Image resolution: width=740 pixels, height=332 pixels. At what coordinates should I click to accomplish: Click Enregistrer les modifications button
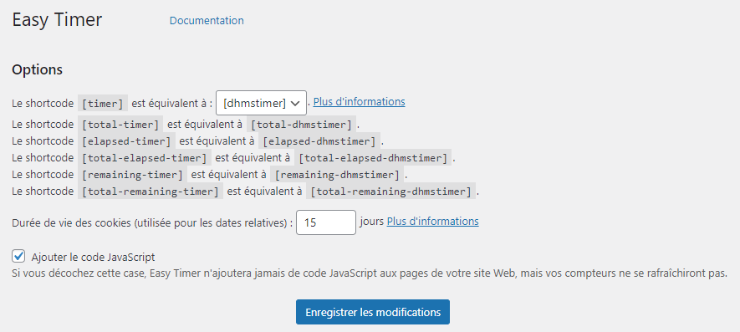(x=373, y=312)
